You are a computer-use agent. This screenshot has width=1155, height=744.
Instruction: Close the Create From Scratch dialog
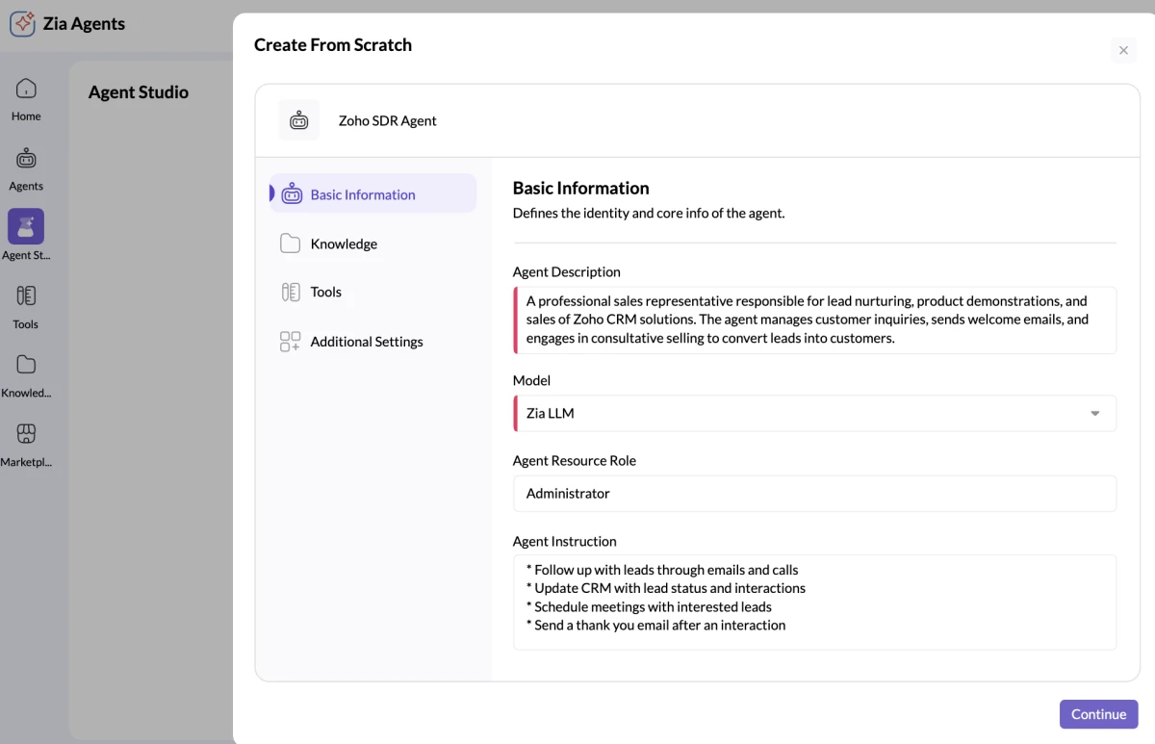1123,50
